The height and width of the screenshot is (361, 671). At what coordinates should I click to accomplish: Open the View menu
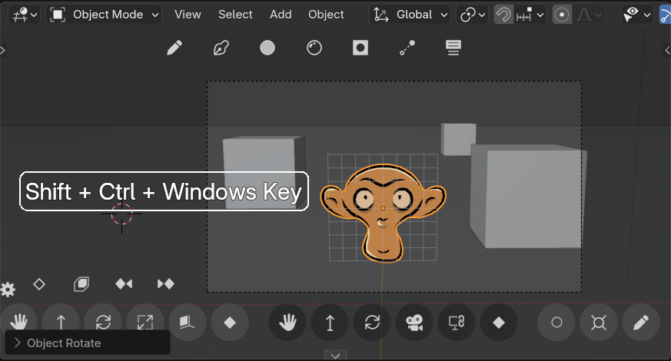188,15
